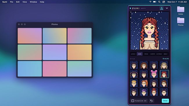Click the Braids style name label

[x=166, y=59]
